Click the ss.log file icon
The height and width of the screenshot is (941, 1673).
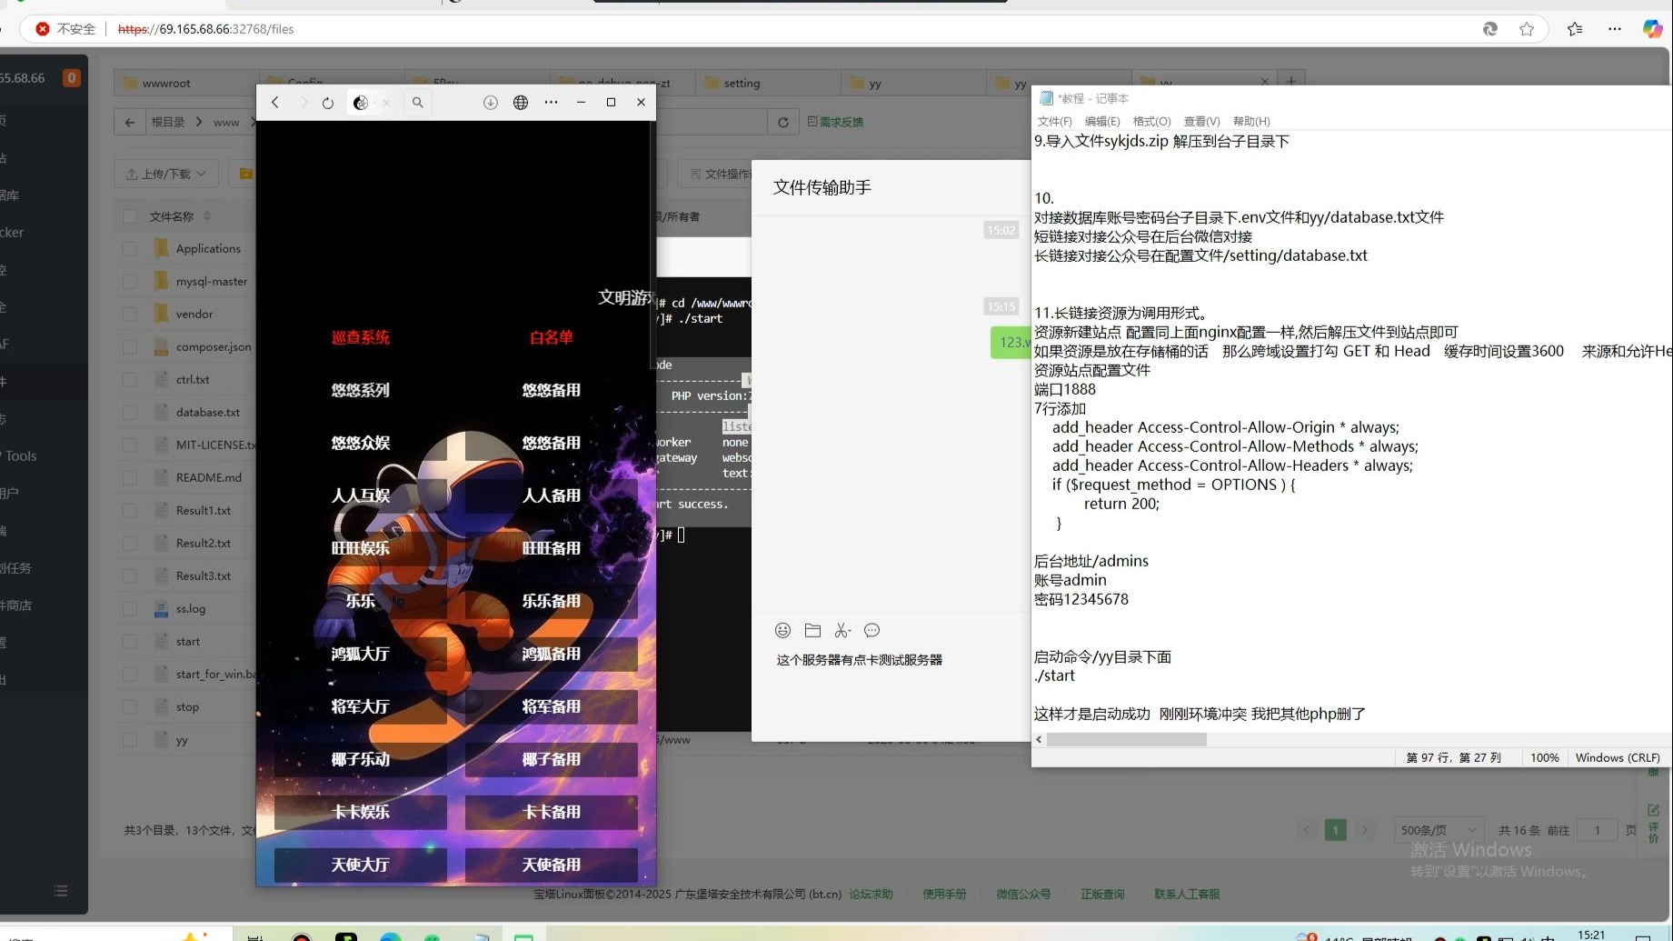click(x=161, y=608)
